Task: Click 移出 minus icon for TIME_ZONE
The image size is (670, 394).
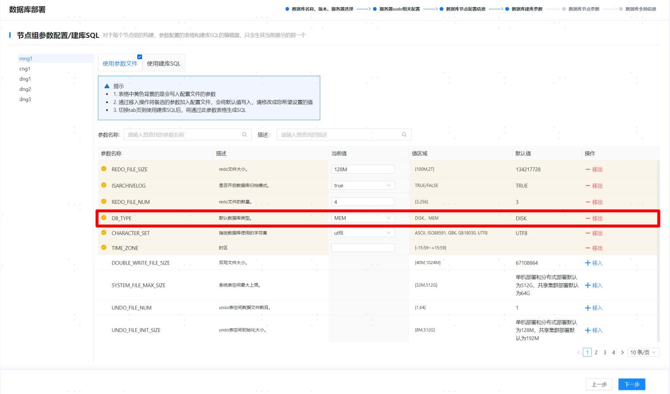Action: (588, 248)
